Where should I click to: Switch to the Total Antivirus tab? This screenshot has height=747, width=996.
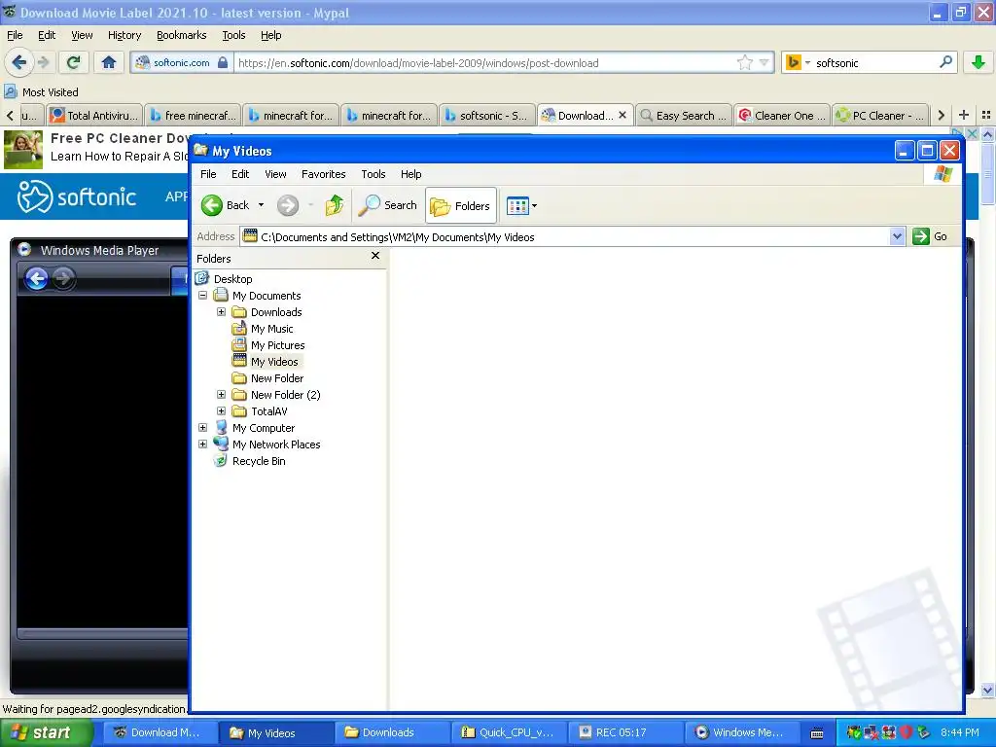click(x=94, y=115)
